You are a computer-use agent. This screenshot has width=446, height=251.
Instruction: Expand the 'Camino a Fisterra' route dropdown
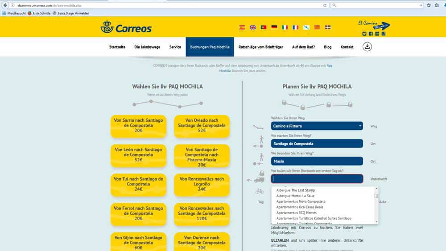tap(317, 126)
